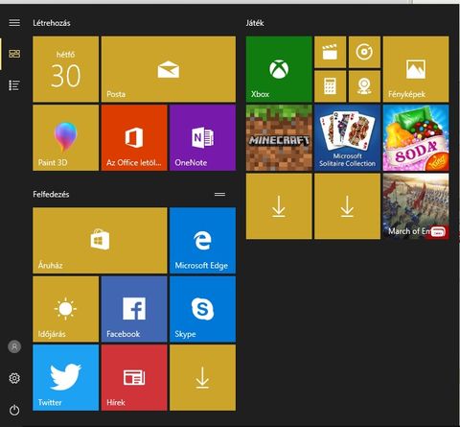Click the power button icon
460x427 pixels.
click(x=14, y=410)
